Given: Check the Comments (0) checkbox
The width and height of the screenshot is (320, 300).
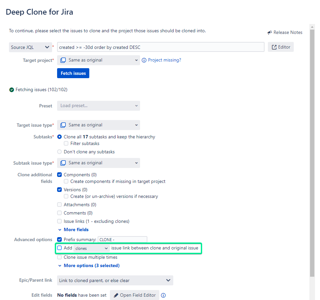Looking at the screenshot, I should 59,213.
